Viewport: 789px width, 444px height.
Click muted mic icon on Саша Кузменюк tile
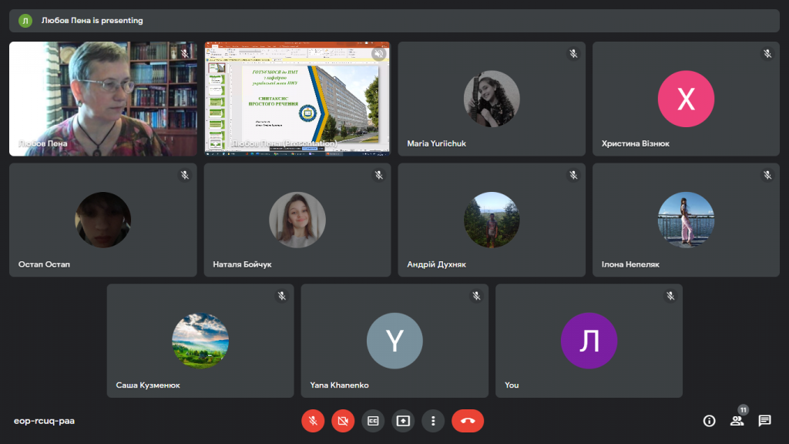[282, 296]
